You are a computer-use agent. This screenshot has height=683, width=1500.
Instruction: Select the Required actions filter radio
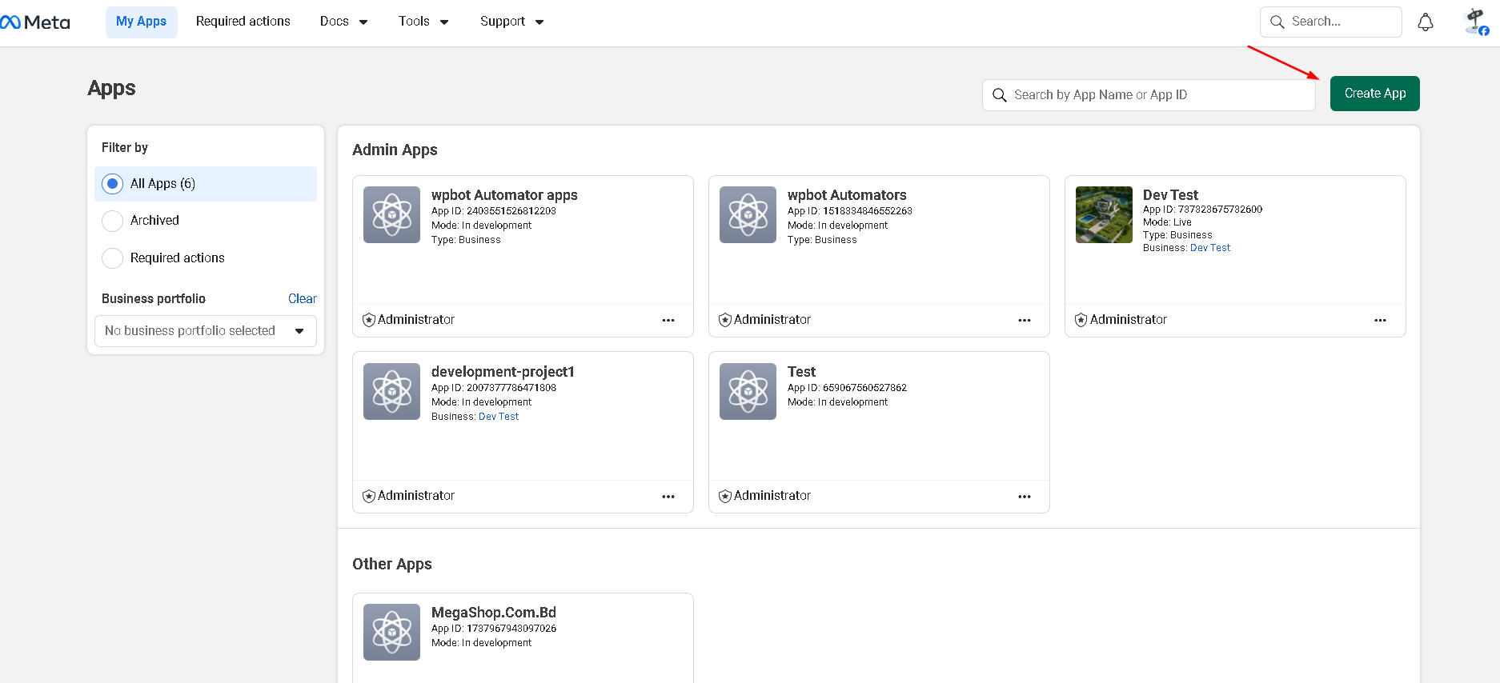tap(113, 258)
